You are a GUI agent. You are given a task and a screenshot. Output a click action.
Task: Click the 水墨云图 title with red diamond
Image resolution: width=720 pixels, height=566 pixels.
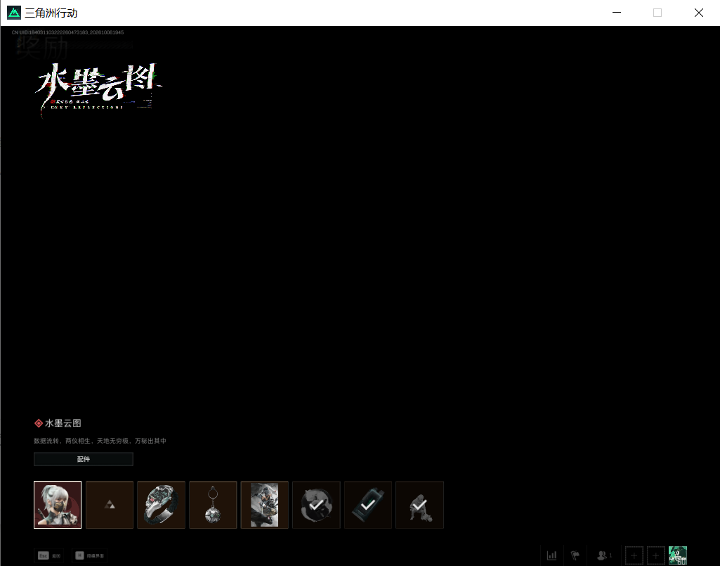58,423
